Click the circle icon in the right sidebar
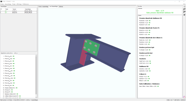This screenshot has width=186, height=101. (x=184, y=6)
